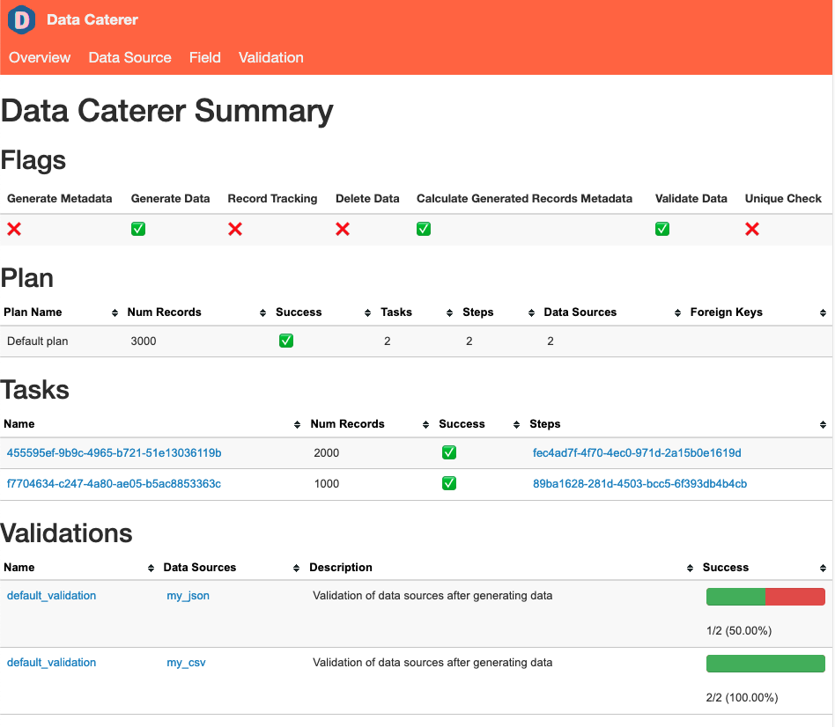Click the Record Tracking red cross icon

[x=235, y=229]
